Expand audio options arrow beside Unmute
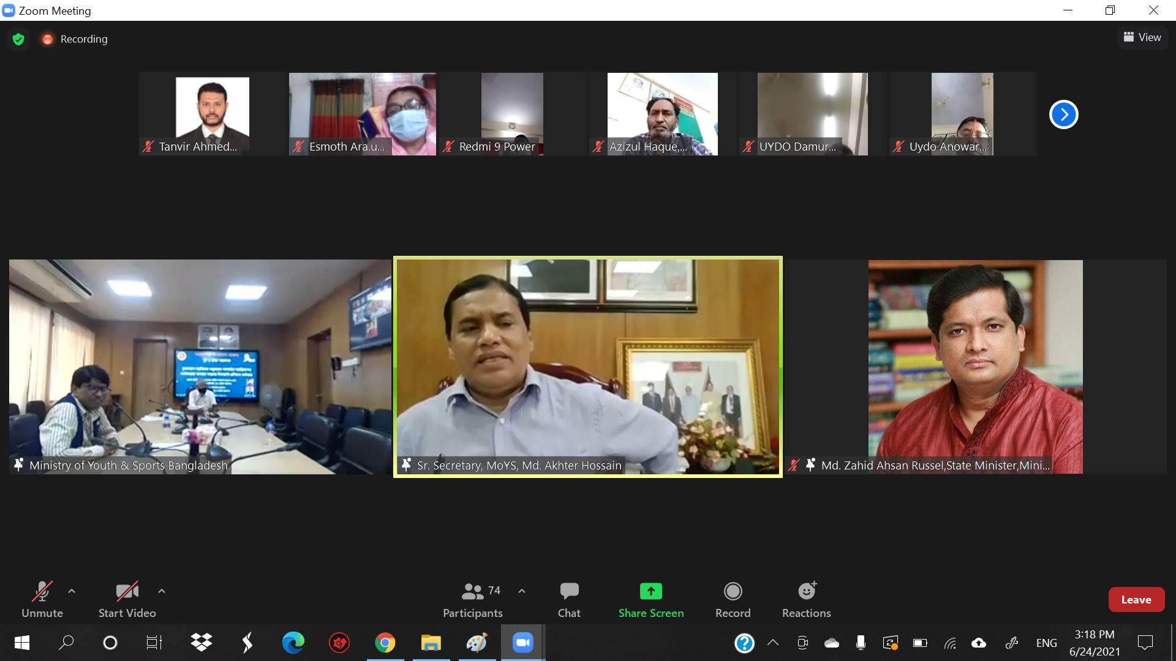 coord(72,591)
